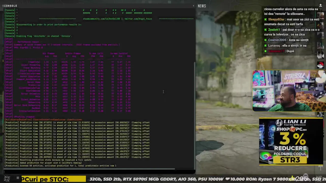The image size is (326, 183).
Task: Click SleepyB3ar username in chat overlay
Action: (x=276, y=19)
